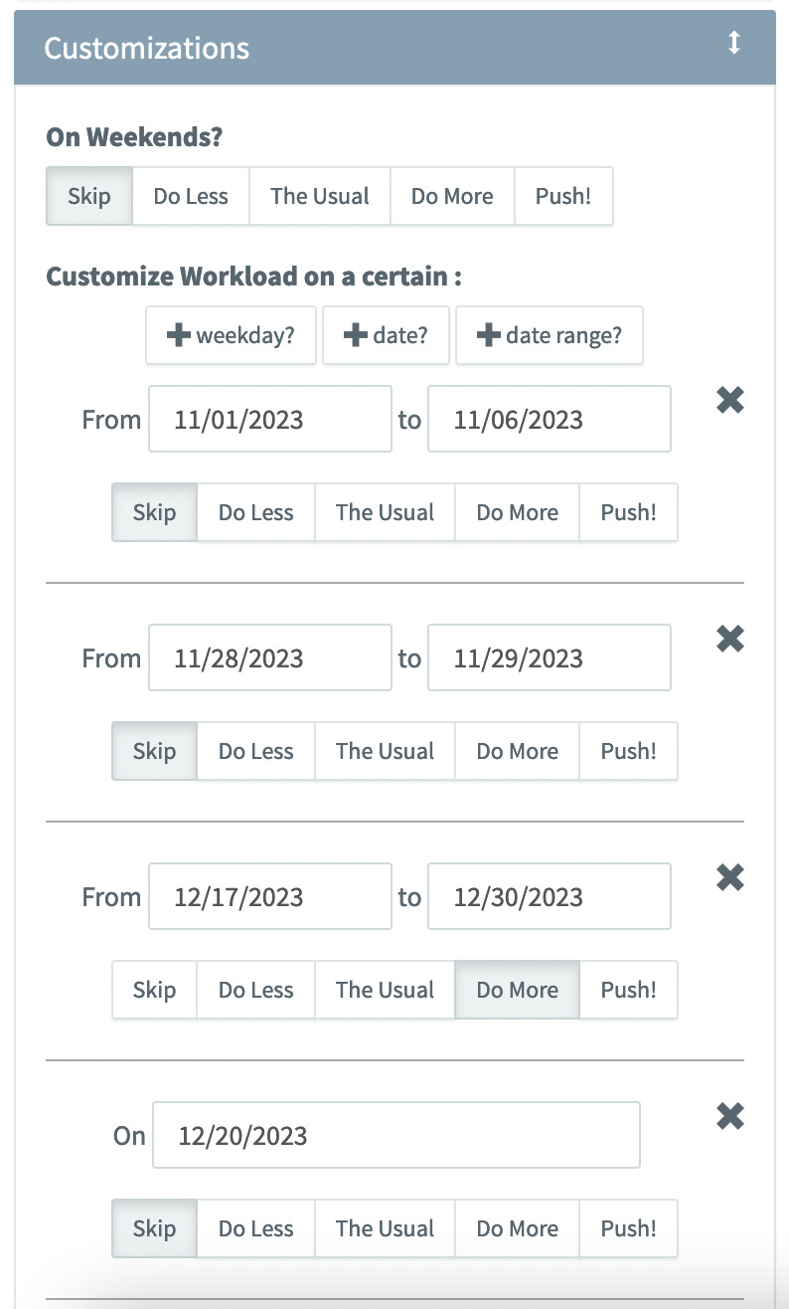Select Skip for the 12/17 range
Image resolution: width=789 pixels, height=1309 pixels.
click(154, 990)
